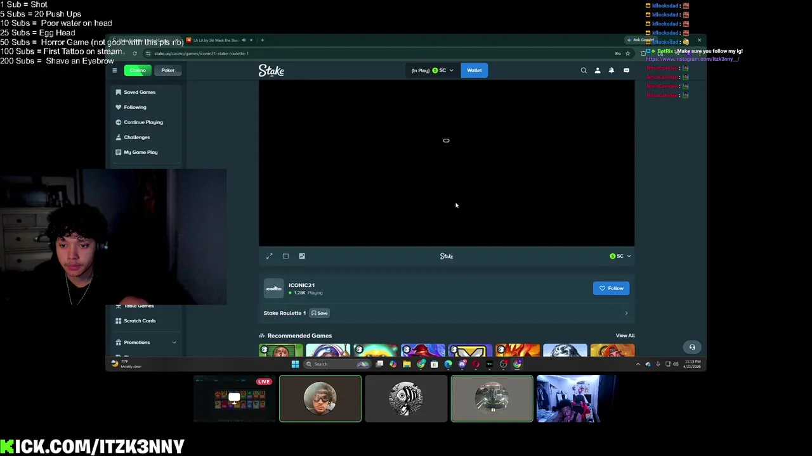Toggle theatre mode square icon

click(x=285, y=256)
